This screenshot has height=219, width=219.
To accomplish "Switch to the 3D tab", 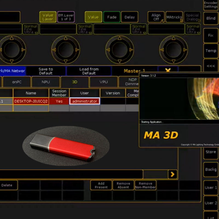I will click(x=75, y=82).
